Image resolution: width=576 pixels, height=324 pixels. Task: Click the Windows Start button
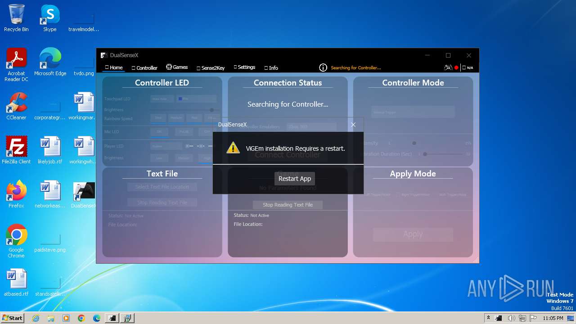pyautogui.click(x=13, y=318)
